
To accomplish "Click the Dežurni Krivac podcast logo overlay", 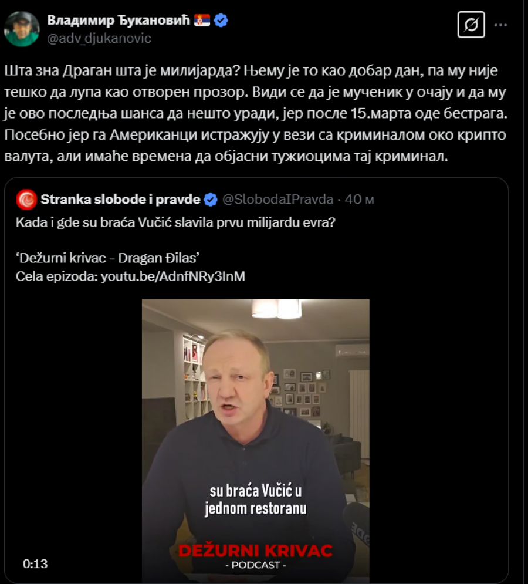I will (255, 556).
